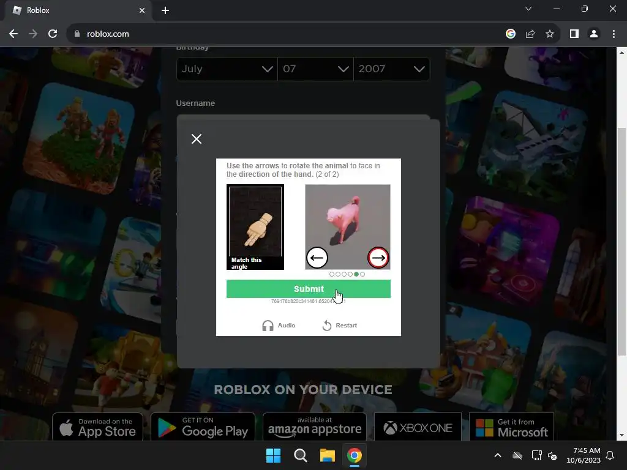627x470 pixels.
Task: Share this page icon
Action: pyautogui.click(x=530, y=34)
